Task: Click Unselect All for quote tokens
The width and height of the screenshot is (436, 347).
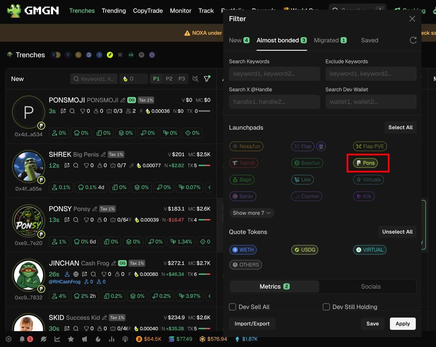Action: tap(398, 232)
